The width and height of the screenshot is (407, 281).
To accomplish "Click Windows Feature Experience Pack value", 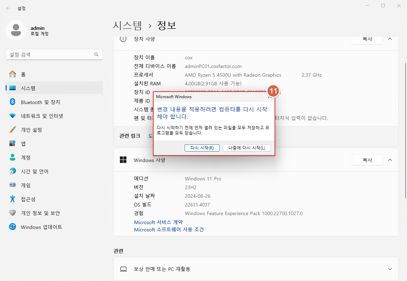I will (x=244, y=213).
